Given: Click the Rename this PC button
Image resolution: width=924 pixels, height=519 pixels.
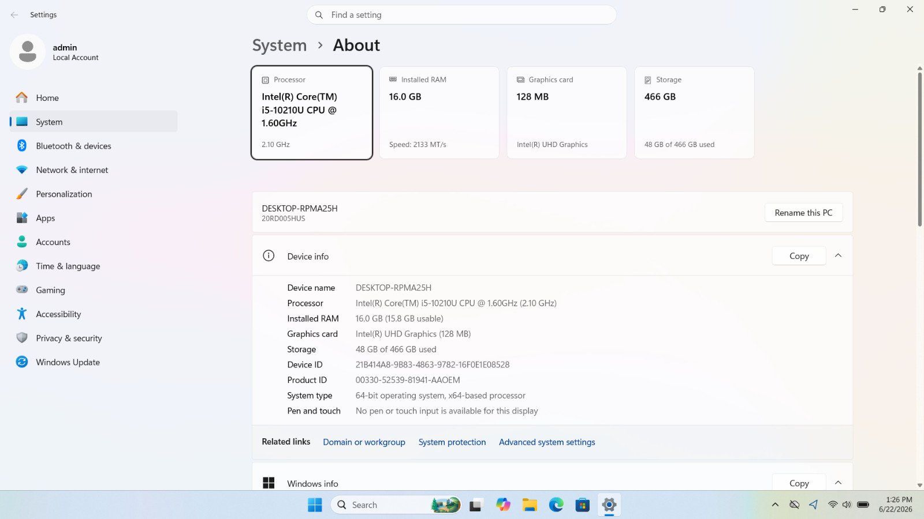Looking at the screenshot, I should coord(803,213).
